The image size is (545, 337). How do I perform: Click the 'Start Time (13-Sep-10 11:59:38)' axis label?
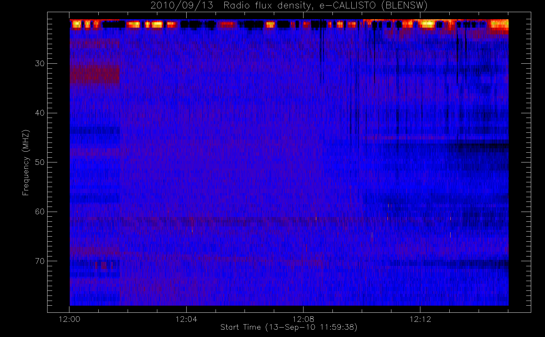coord(289,327)
